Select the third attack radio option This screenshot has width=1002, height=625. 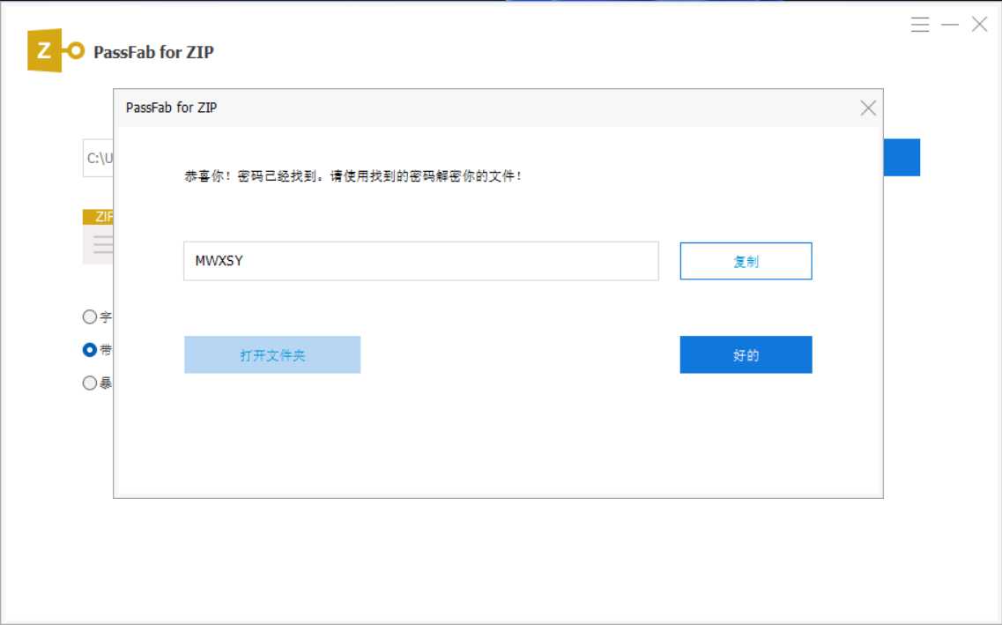pyautogui.click(x=90, y=383)
